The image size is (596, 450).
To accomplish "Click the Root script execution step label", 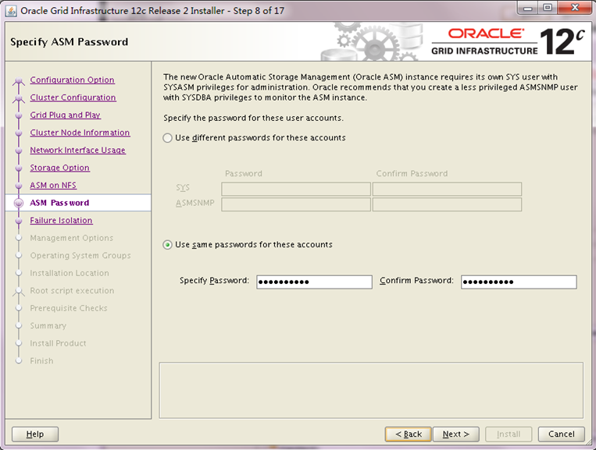I will point(72,291).
